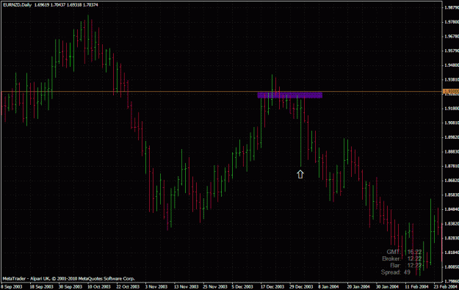Click the '22 Oct 2003' date label
The height and width of the screenshot is (290, 459).
coord(128,286)
